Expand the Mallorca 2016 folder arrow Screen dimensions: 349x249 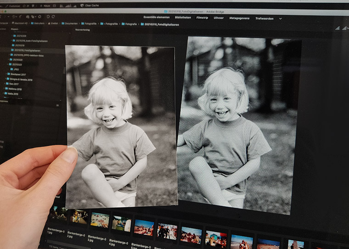tap(4, 89)
